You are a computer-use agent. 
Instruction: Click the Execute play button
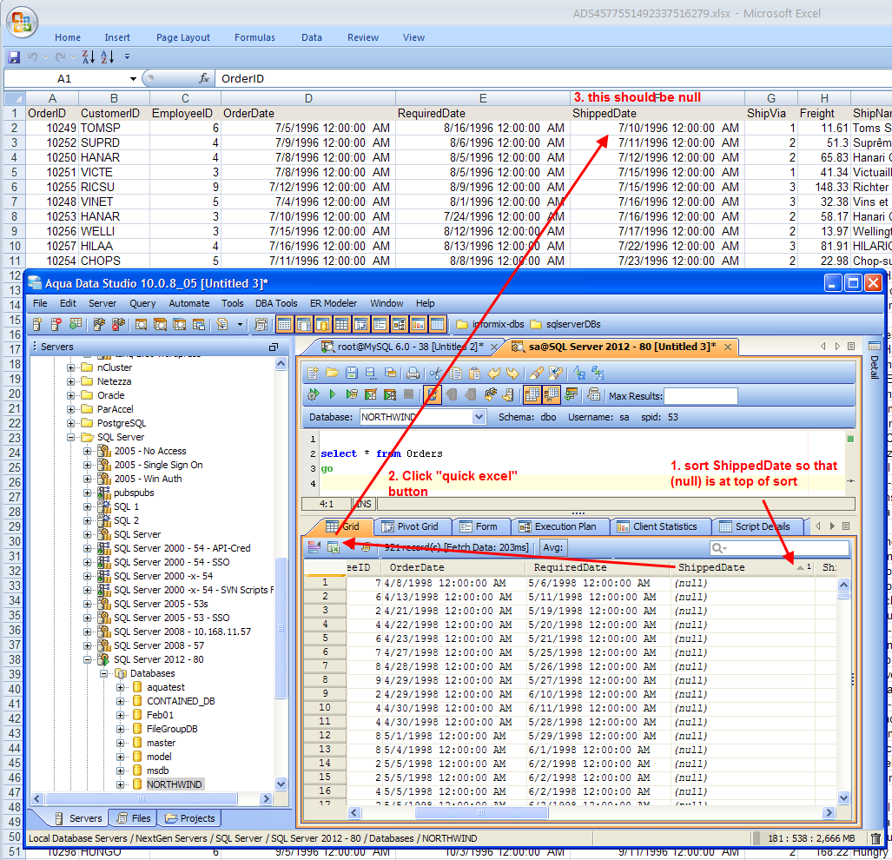[x=333, y=394]
